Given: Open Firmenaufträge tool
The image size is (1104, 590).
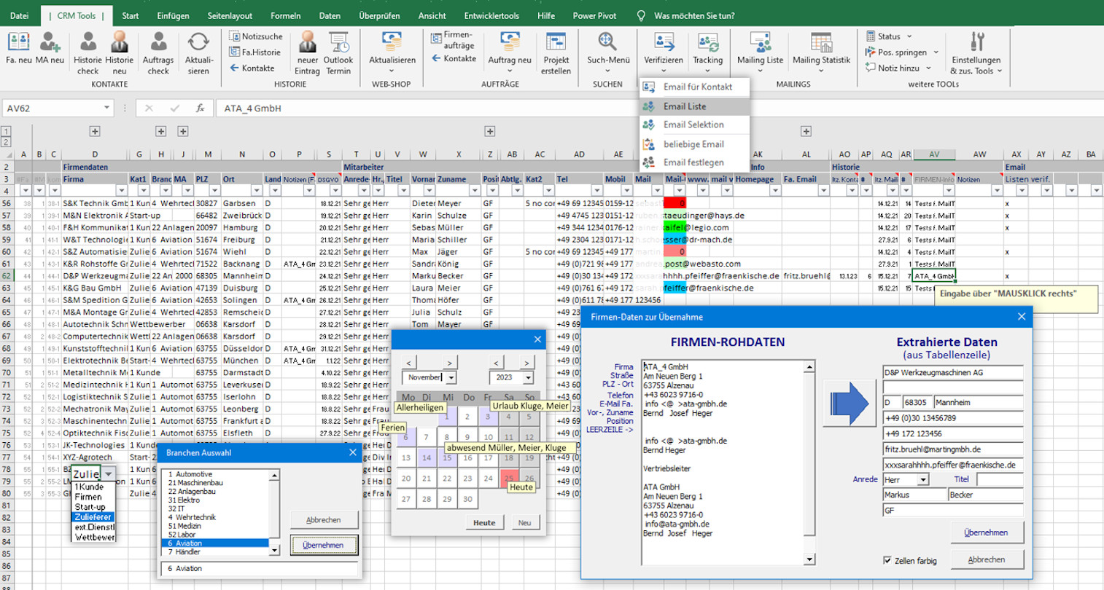Looking at the screenshot, I should 453,39.
